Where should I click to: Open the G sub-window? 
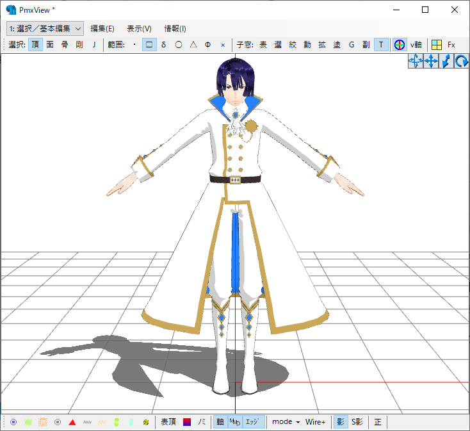click(x=352, y=45)
